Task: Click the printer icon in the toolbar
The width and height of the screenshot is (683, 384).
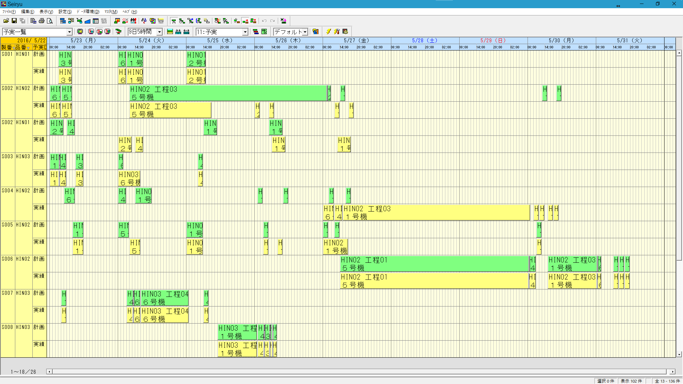Action: coord(42,21)
